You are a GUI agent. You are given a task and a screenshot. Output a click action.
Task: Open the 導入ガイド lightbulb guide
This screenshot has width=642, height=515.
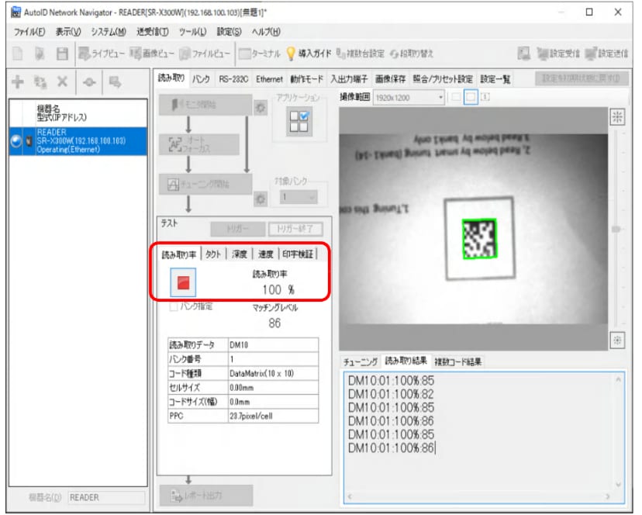click(x=309, y=54)
